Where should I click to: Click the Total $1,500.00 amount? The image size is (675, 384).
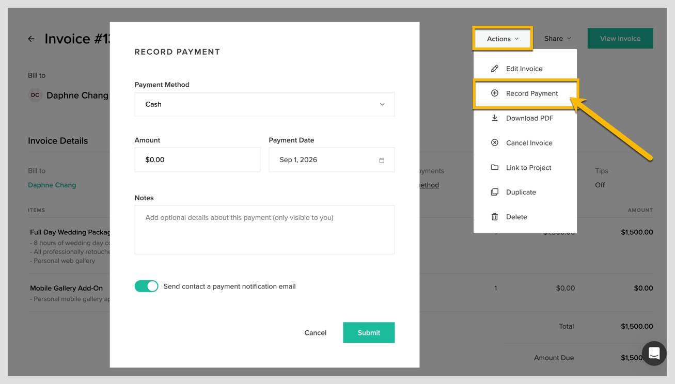coord(637,327)
